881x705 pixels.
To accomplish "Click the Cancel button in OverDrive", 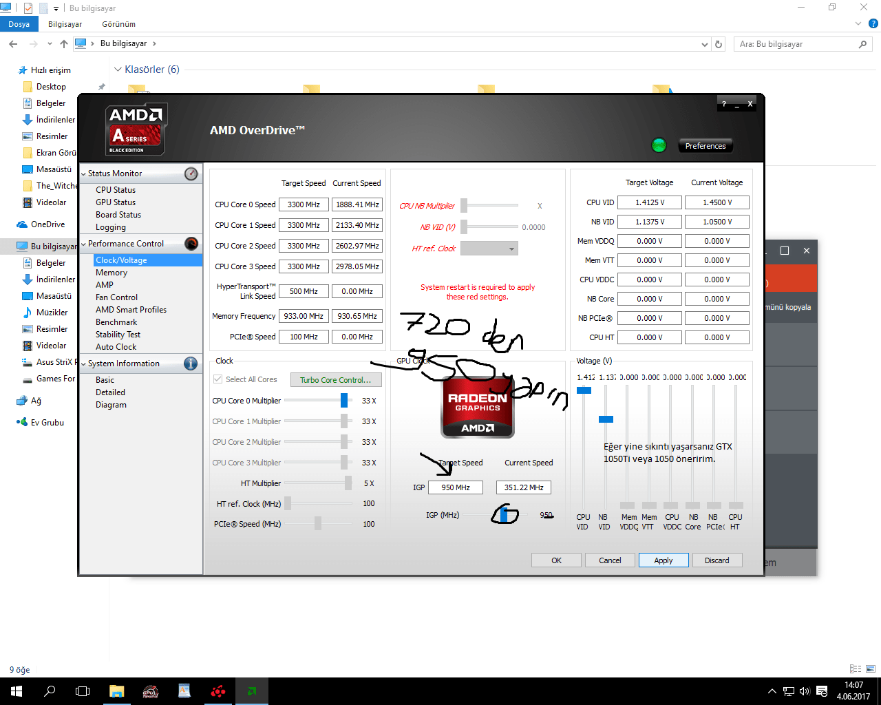I will tap(610, 560).
